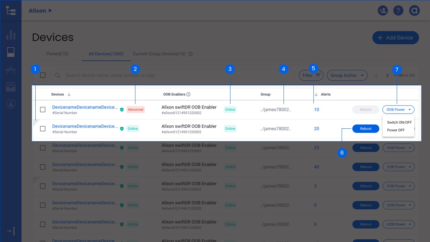The image size is (430, 242).
Task: Open the inbox tray sidebar icon
Action: 11,87
